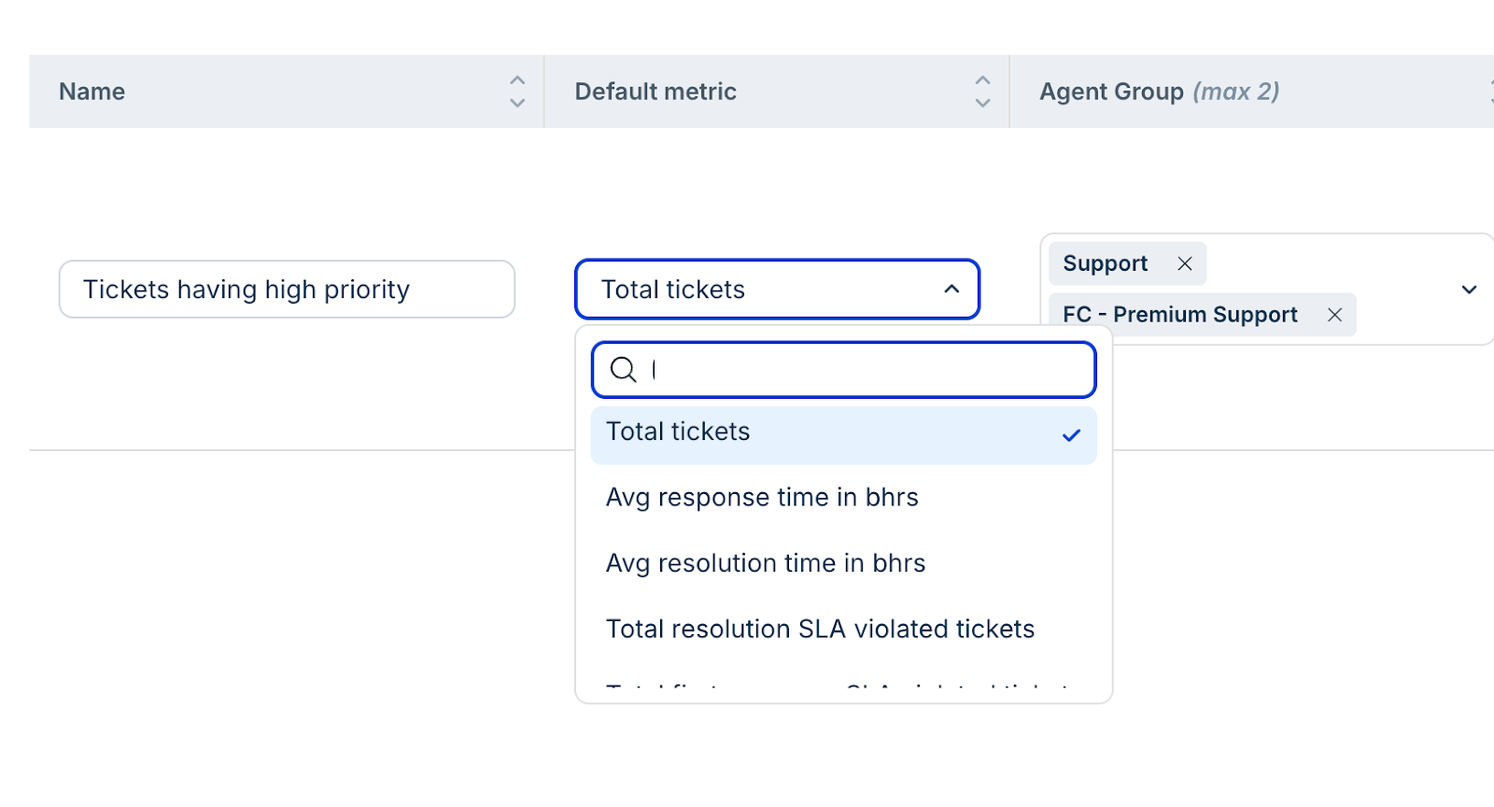Choose Avg response time in bhrs

point(762,498)
